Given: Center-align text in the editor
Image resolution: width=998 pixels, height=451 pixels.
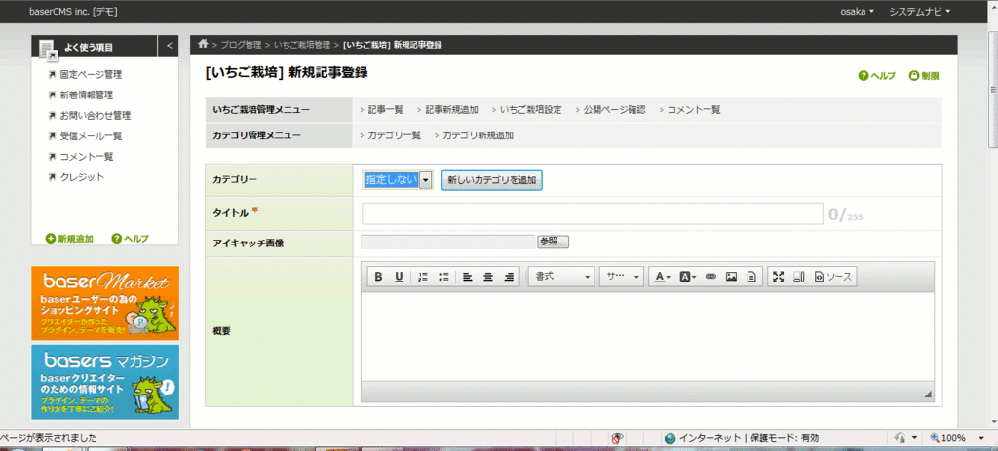Looking at the screenshot, I should click(x=488, y=277).
